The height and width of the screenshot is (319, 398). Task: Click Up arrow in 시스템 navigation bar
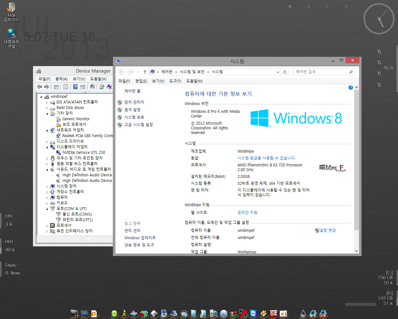pyautogui.click(x=145, y=72)
